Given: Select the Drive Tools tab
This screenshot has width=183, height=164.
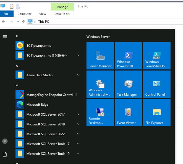Looking at the screenshot, I should (62, 14).
